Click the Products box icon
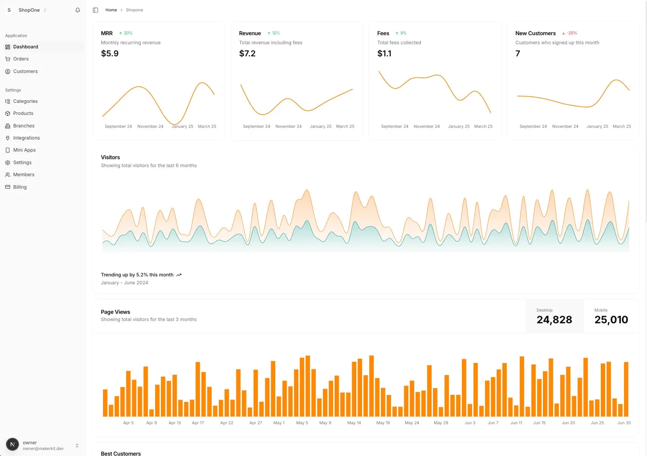 (8, 113)
